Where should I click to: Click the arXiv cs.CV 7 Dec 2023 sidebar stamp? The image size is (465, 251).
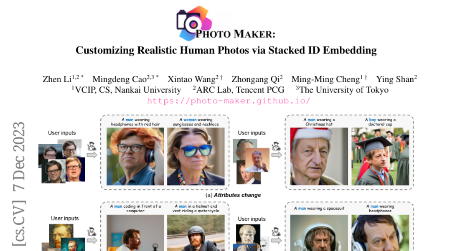tap(19, 184)
